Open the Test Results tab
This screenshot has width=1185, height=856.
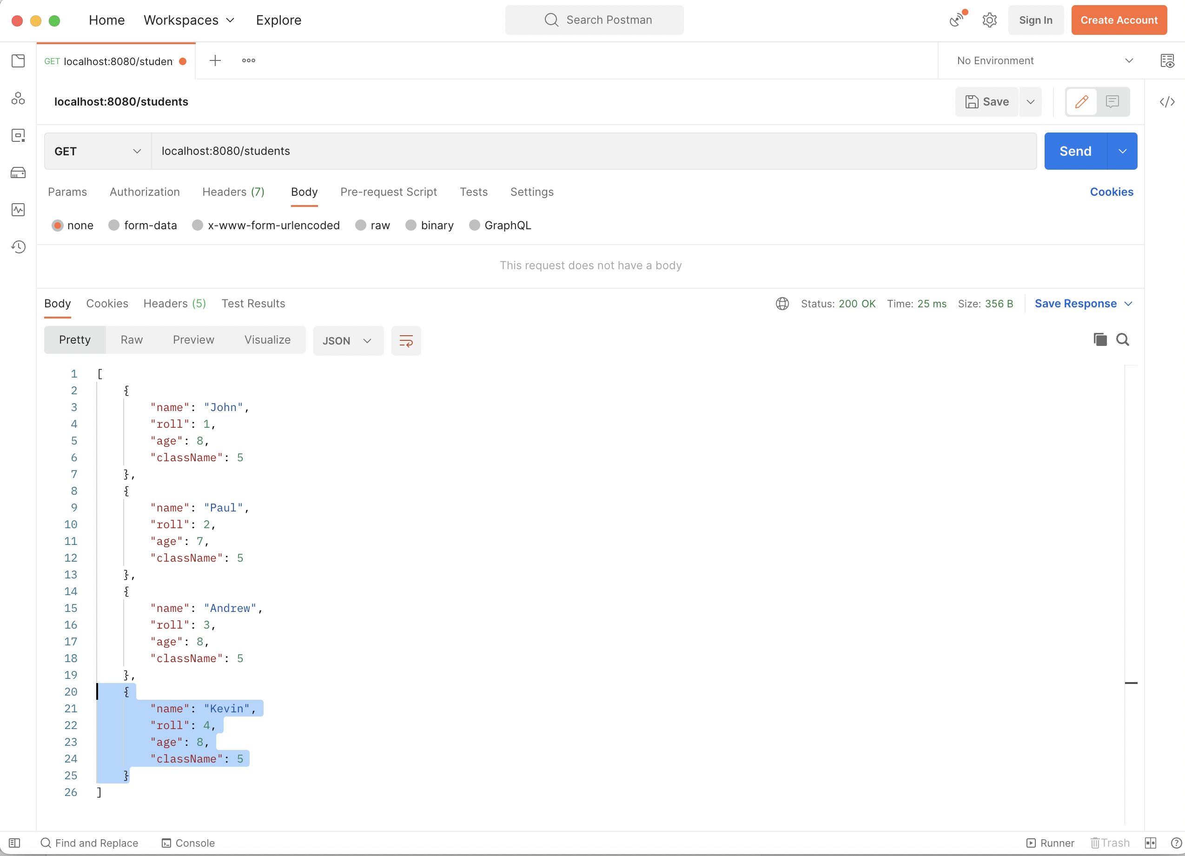pos(253,303)
